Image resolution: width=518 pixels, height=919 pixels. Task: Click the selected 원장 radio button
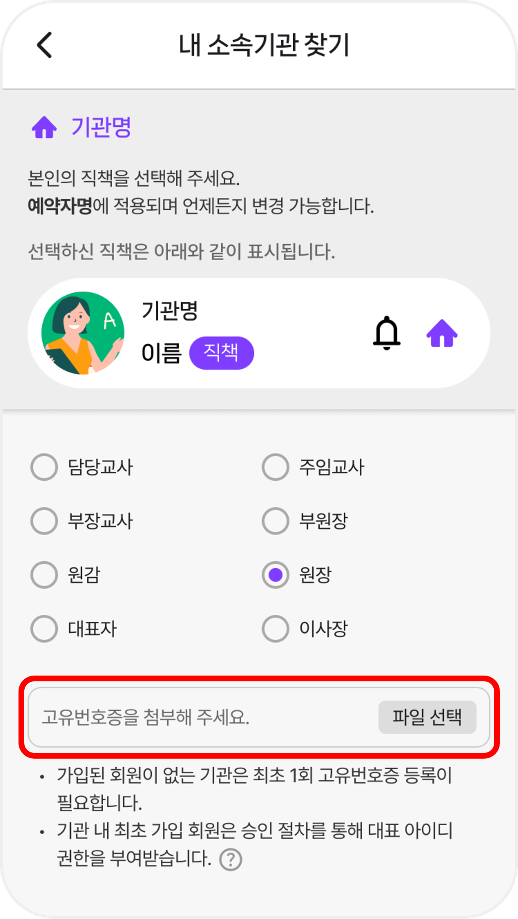coord(275,575)
